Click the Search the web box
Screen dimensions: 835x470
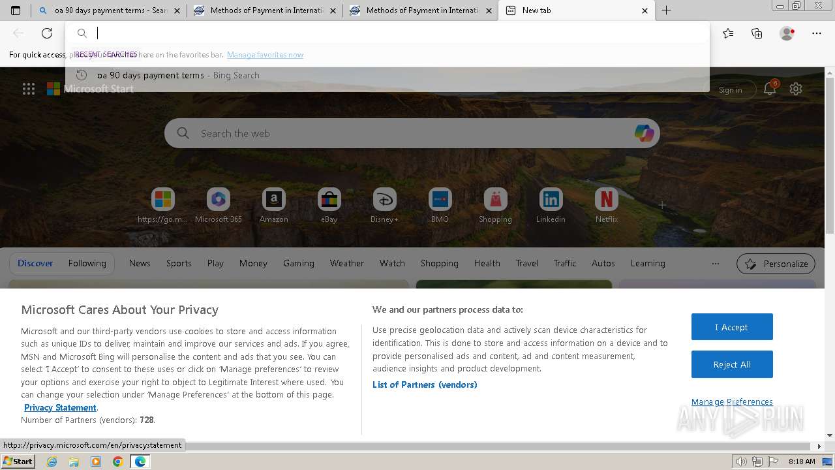point(412,133)
